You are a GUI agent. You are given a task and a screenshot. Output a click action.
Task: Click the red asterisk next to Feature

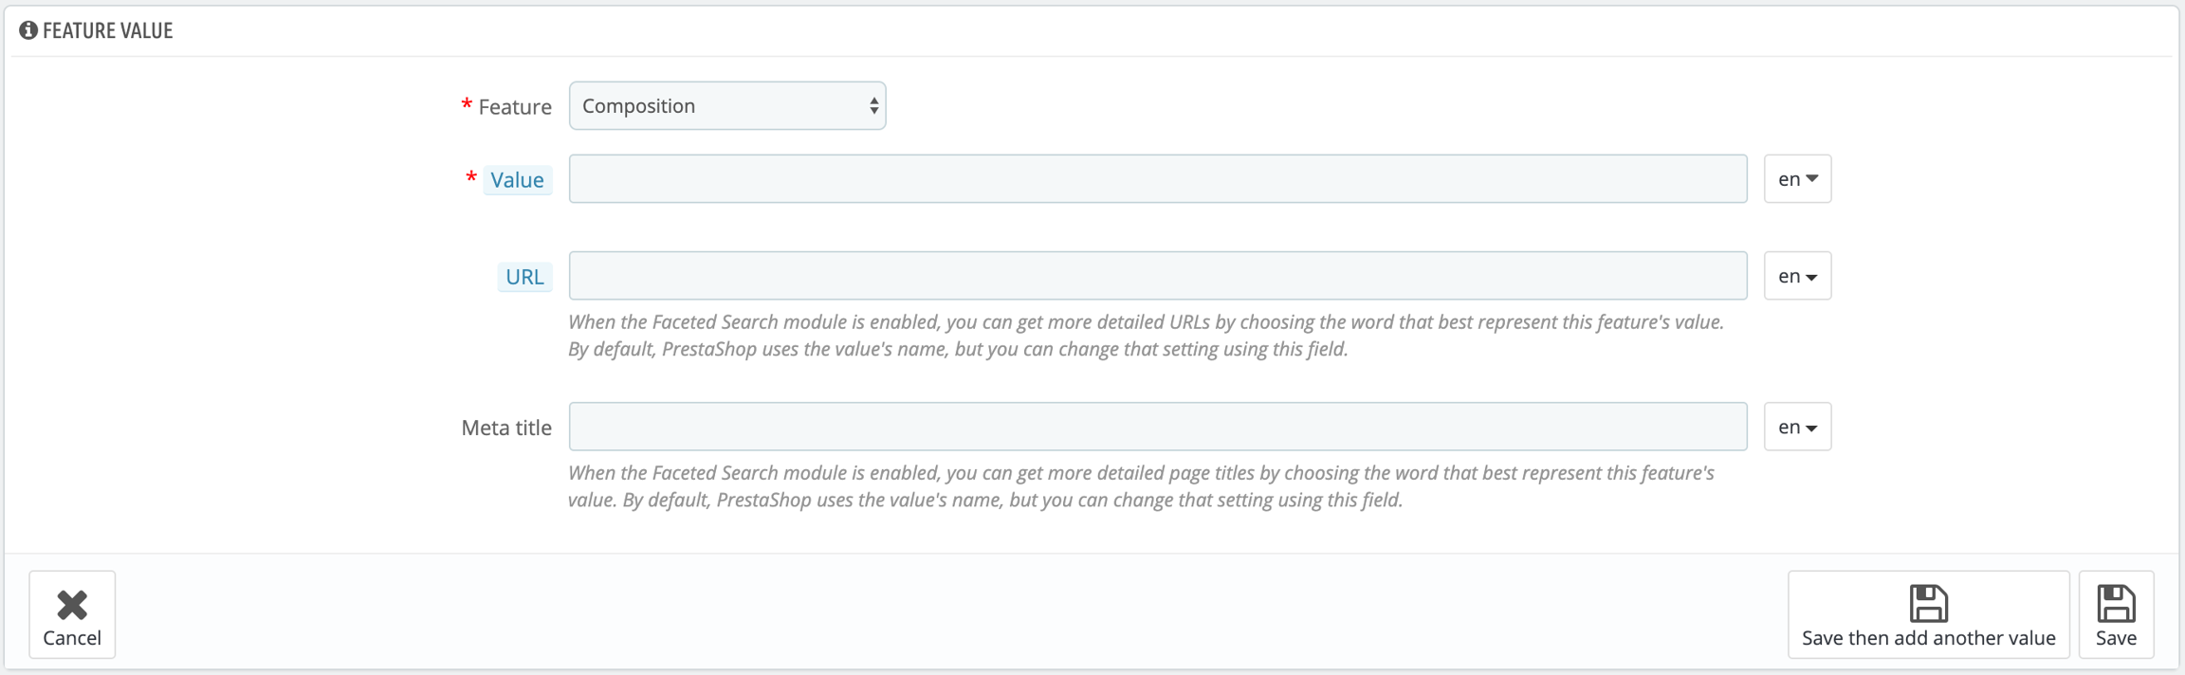pos(467,105)
